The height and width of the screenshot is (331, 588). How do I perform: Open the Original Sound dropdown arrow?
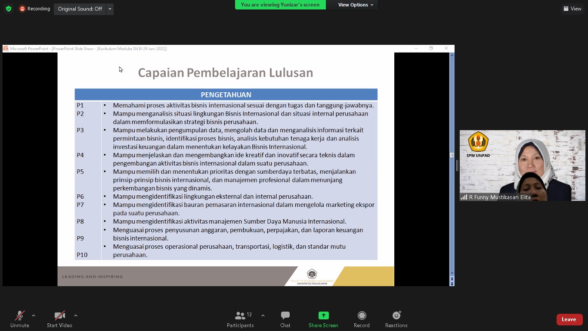pos(110,8)
